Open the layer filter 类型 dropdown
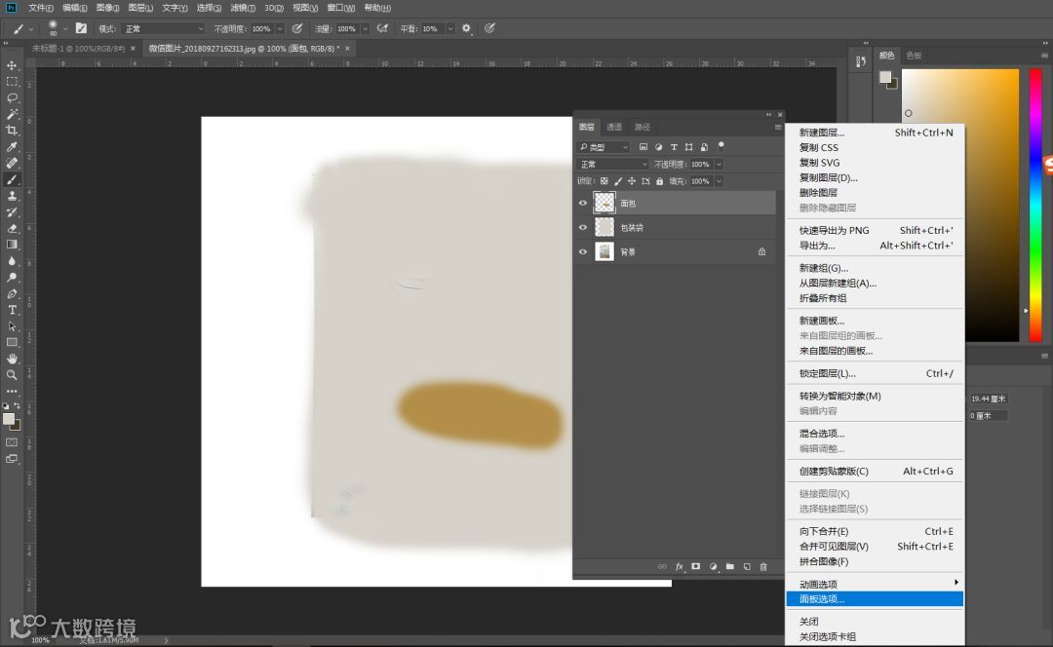This screenshot has width=1053, height=647. pyautogui.click(x=604, y=146)
